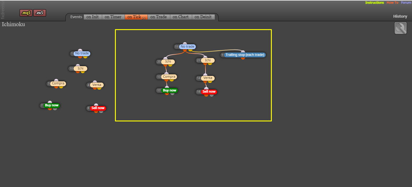The image size is (412, 187).
Task: Click top input connector of block 8 Sell now
Action: (x=96, y=105)
